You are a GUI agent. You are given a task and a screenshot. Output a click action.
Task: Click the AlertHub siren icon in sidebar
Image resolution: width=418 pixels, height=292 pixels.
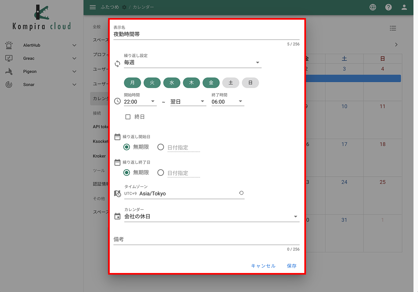point(8,45)
